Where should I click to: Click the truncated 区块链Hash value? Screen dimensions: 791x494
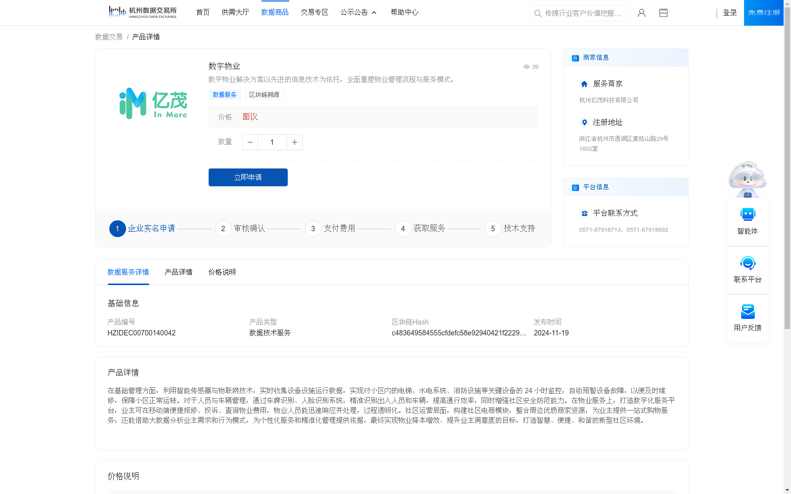459,333
